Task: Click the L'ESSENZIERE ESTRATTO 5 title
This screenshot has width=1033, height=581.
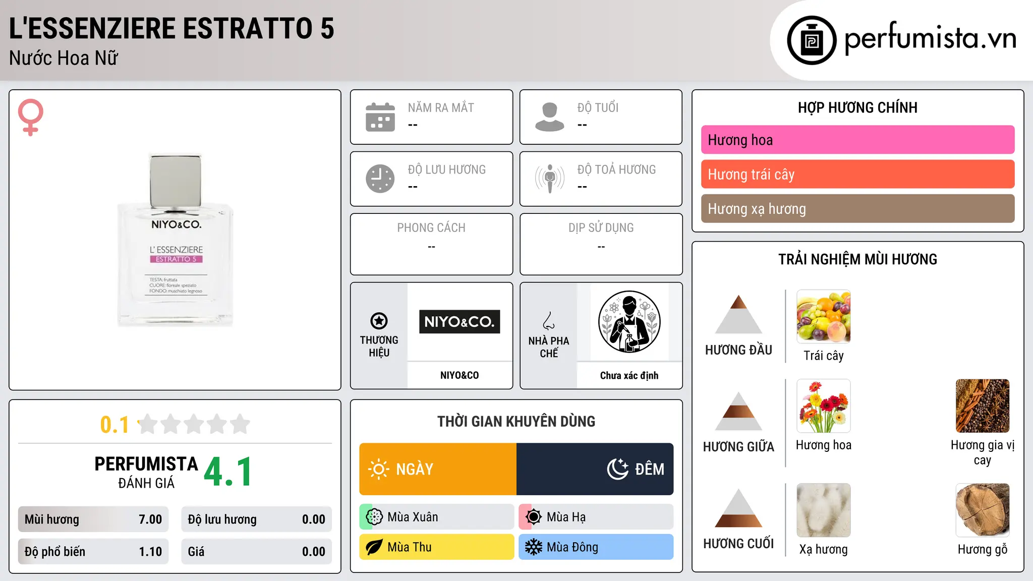Action: point(171,28)
